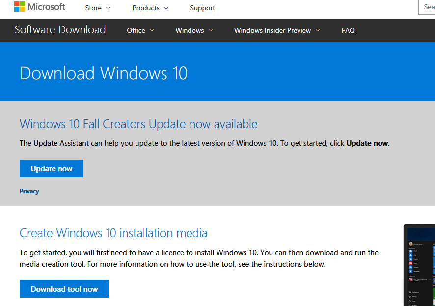Open the FAQ page
The image size is (435, 306).
click(348, 30)
